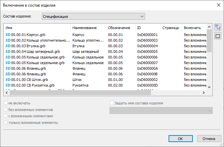
Task: Sort by 'Включать' column header
Action: click(x=194, y=28)
